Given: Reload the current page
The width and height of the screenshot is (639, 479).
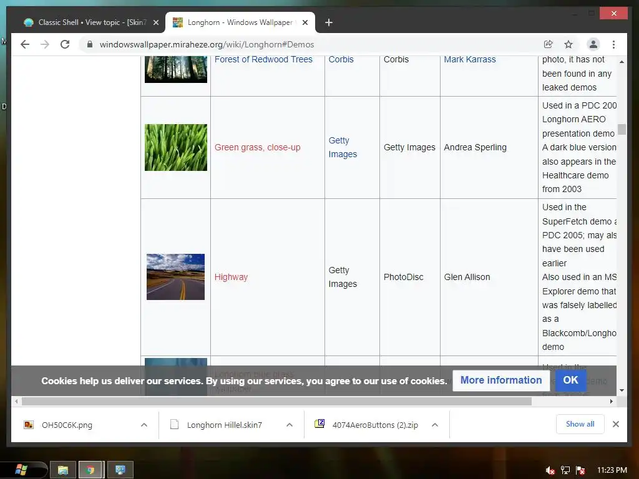Looking at the screenshot, I should pyautogui.click(x=65, y=44).
